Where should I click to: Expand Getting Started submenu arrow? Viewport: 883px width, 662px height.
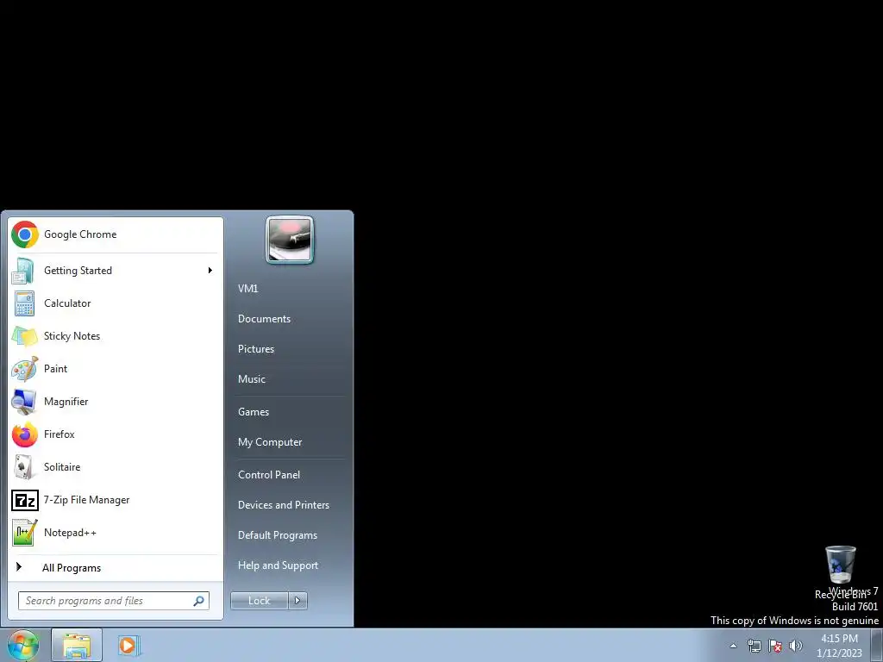210,271
